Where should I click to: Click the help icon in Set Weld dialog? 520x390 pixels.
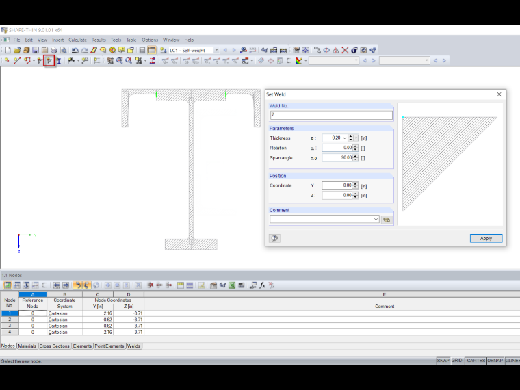pyautogui.click(x=274, y=238)
